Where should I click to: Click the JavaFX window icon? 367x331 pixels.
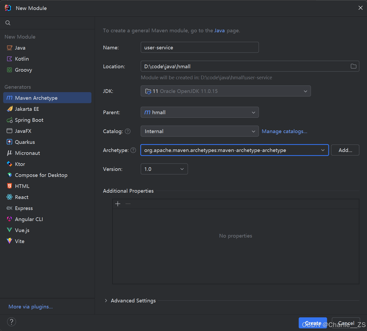coord(9,131)
